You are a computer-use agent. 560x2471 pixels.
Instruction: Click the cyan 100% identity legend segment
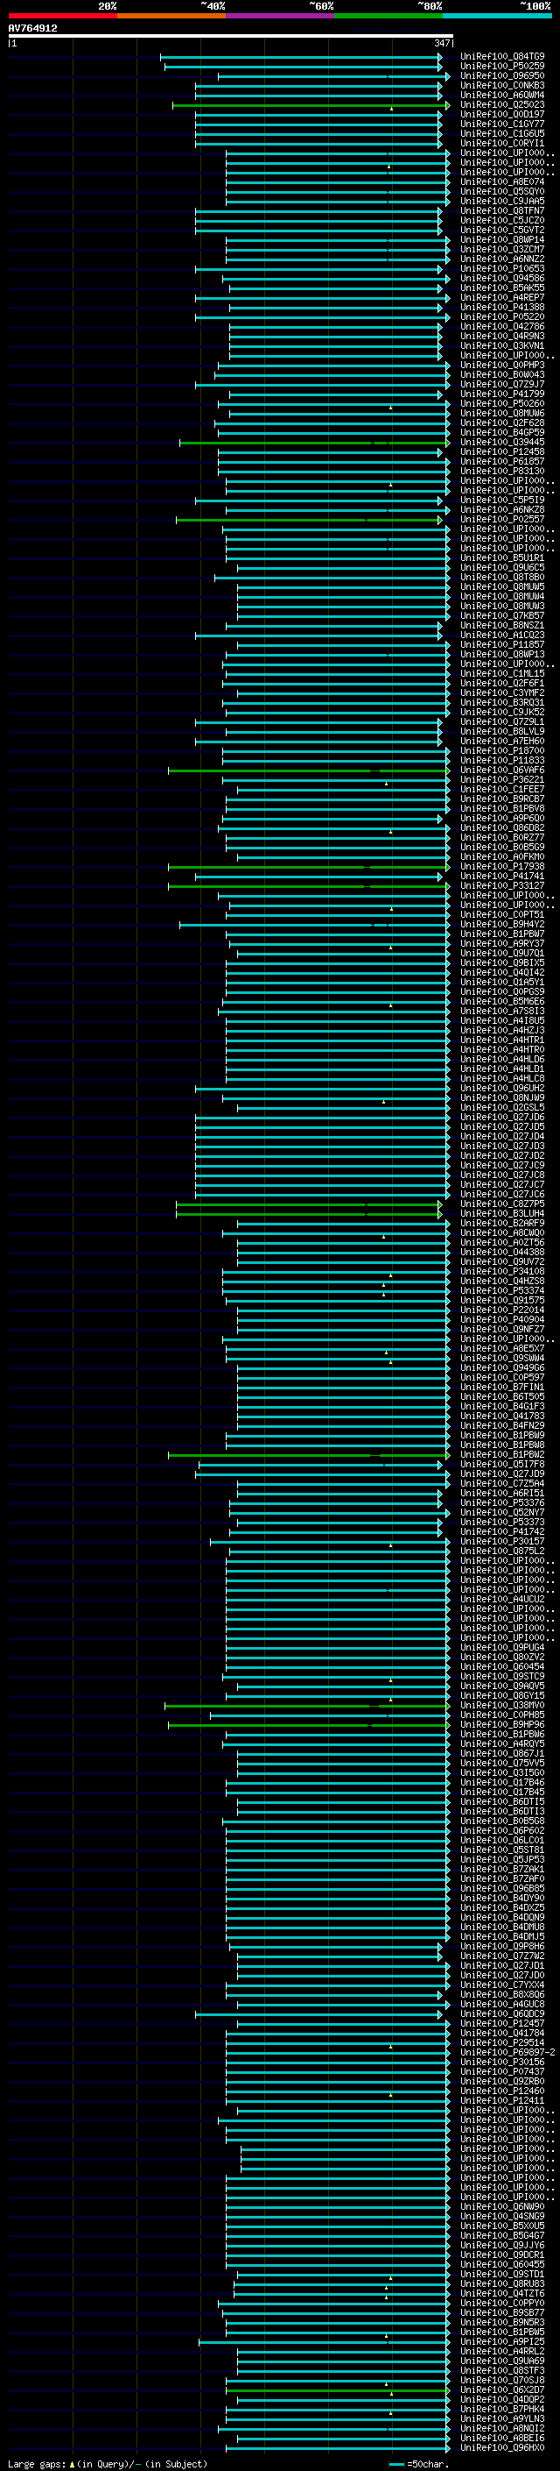click(x=498, y=16)
